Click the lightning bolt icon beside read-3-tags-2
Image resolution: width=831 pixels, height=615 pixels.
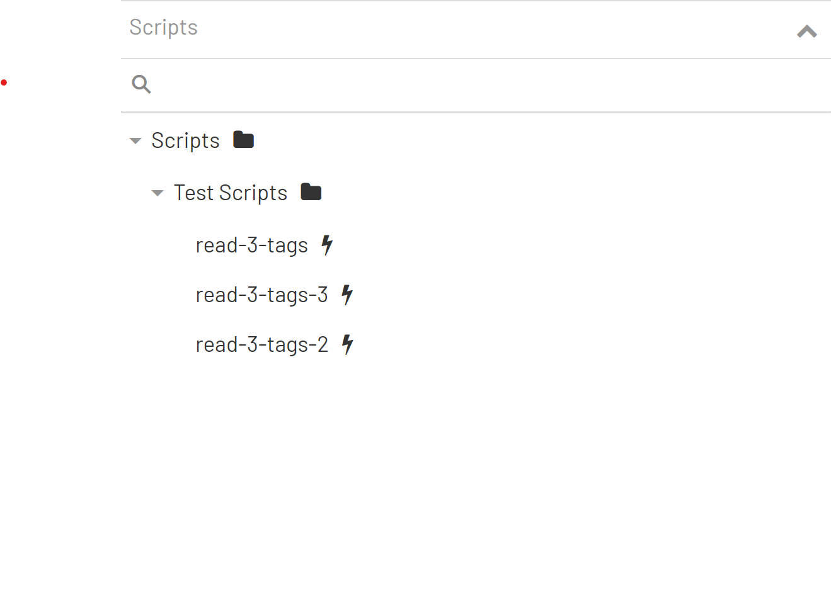347,344
